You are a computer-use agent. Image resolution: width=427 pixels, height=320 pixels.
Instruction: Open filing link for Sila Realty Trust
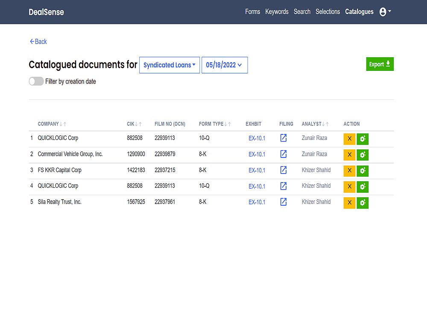[x=283, y=202]
